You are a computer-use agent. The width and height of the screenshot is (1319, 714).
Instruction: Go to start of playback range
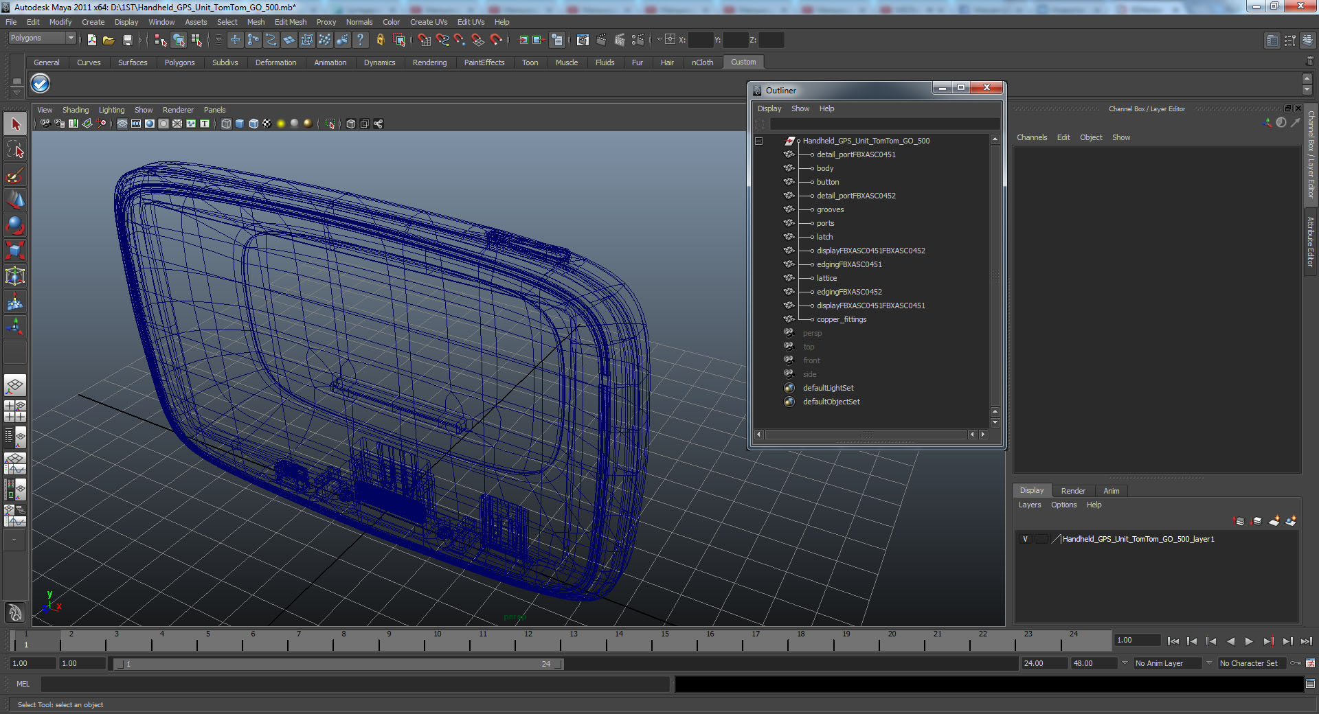1173,641
